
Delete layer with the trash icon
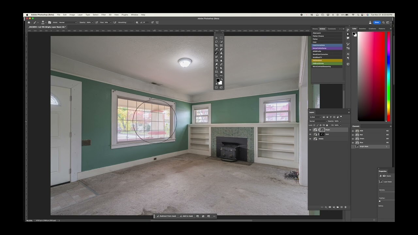(x=346, y=207)
